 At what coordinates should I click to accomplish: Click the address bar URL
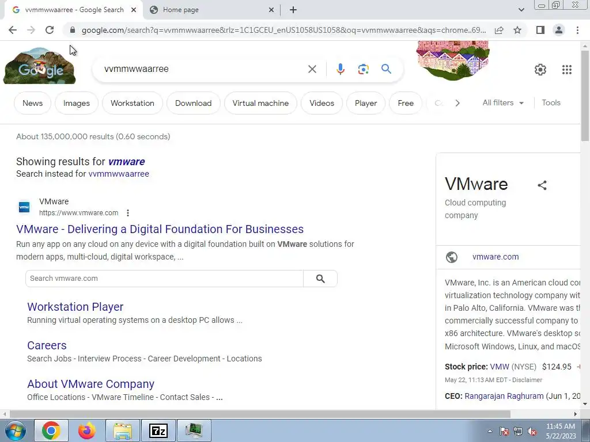click(283, 30)
